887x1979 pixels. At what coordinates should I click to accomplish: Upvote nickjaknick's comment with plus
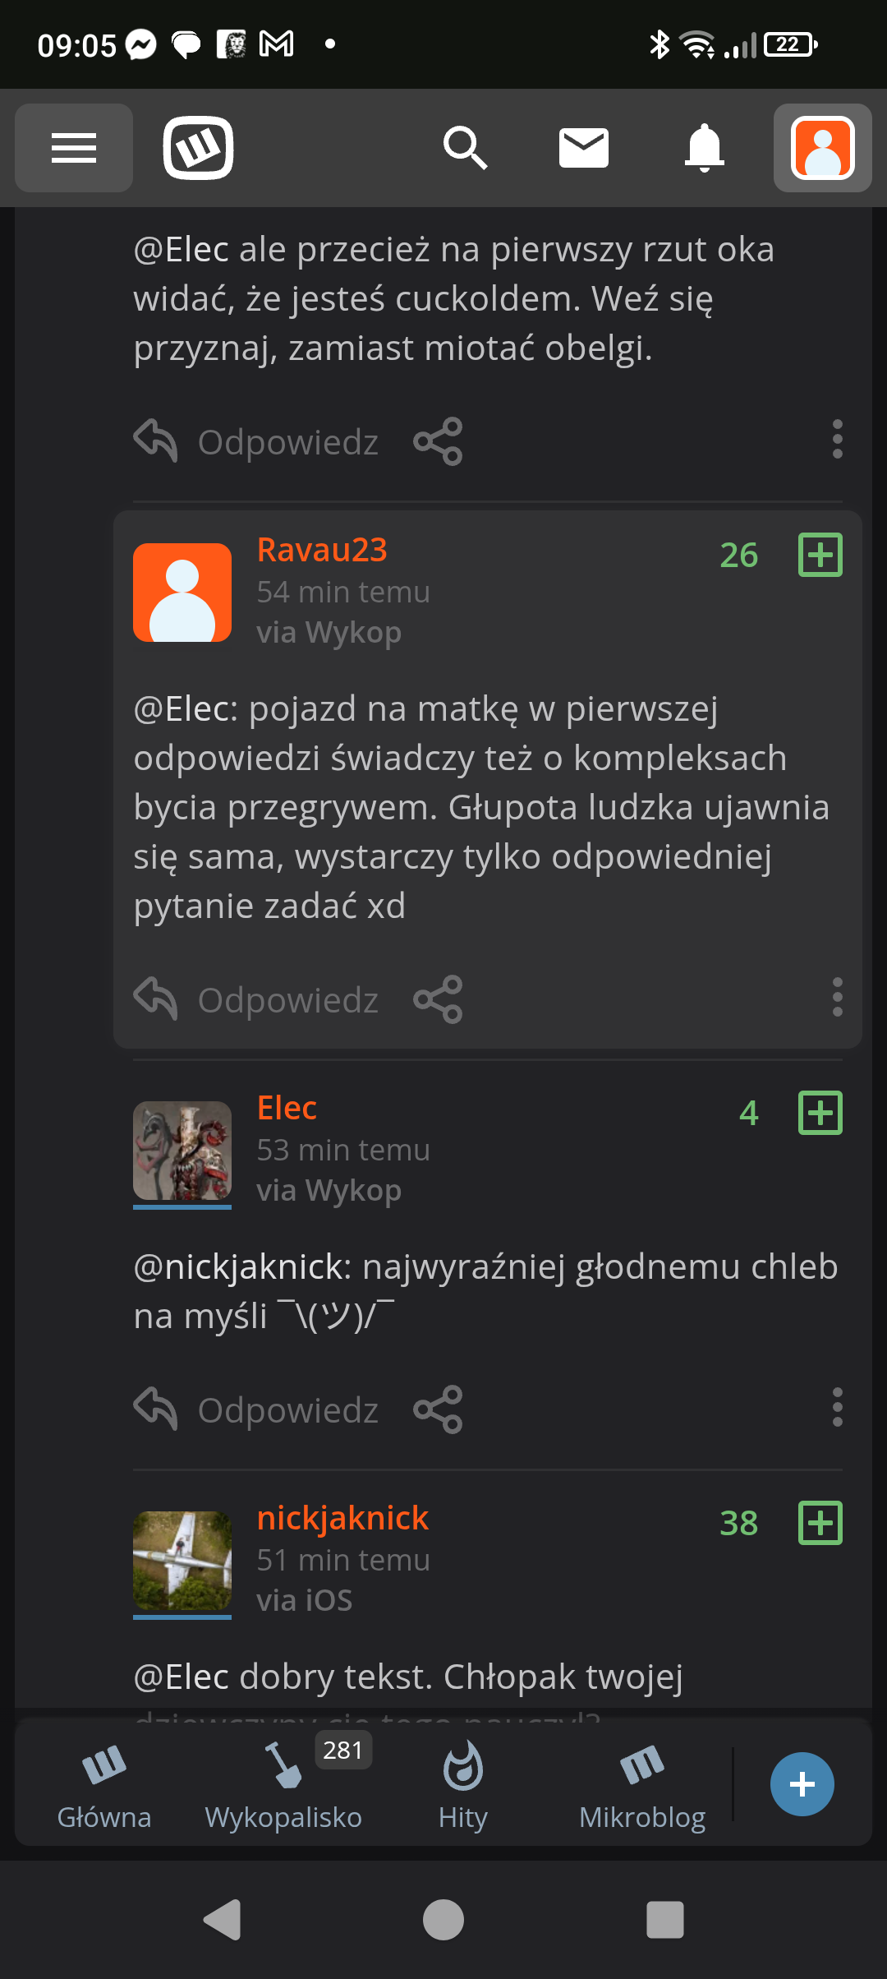point(820,1523)
